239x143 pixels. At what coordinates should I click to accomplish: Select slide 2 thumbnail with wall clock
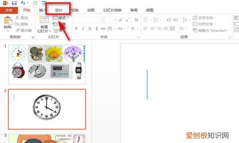47,109
